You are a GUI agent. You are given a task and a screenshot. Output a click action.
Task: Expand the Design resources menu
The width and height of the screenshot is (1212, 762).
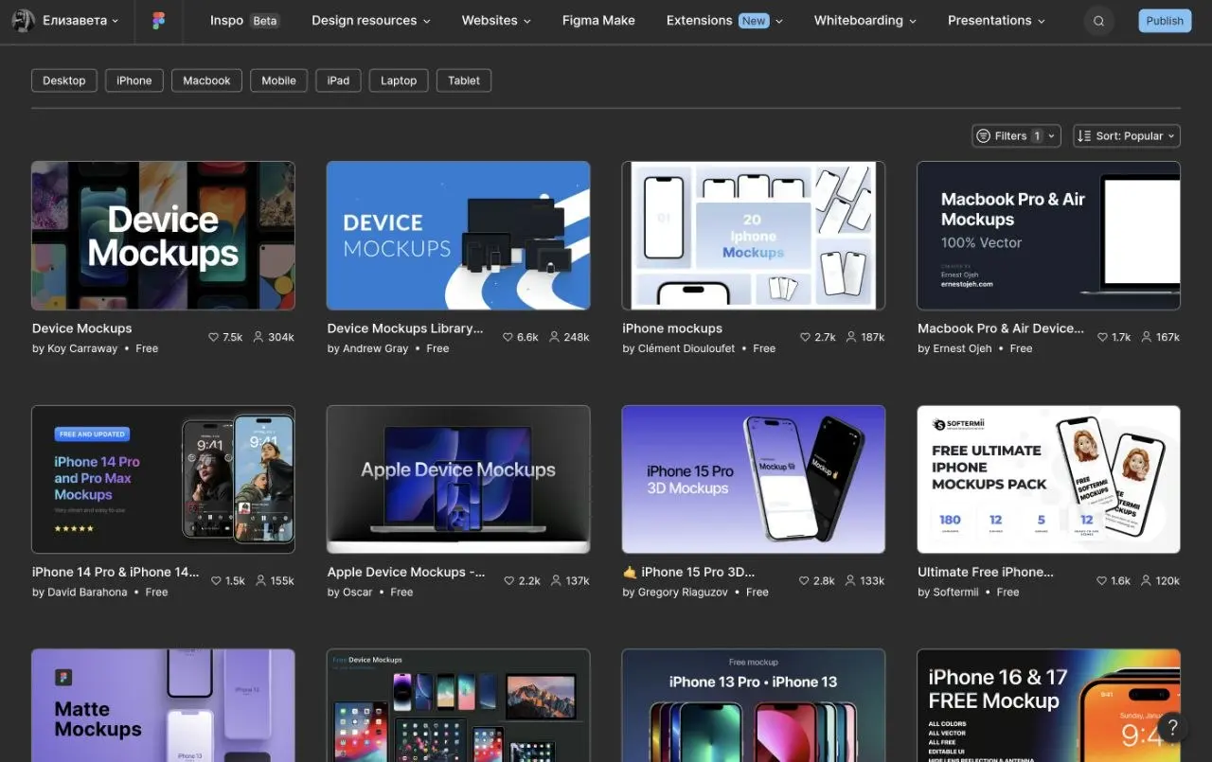(371, 21)
